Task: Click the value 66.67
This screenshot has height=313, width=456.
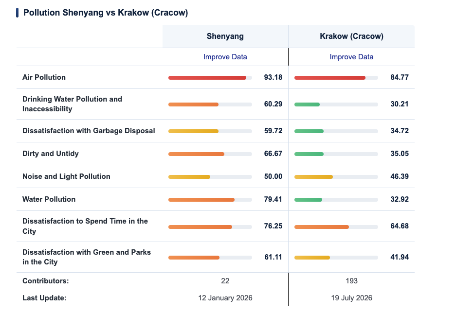Action: tap(273, 154)
